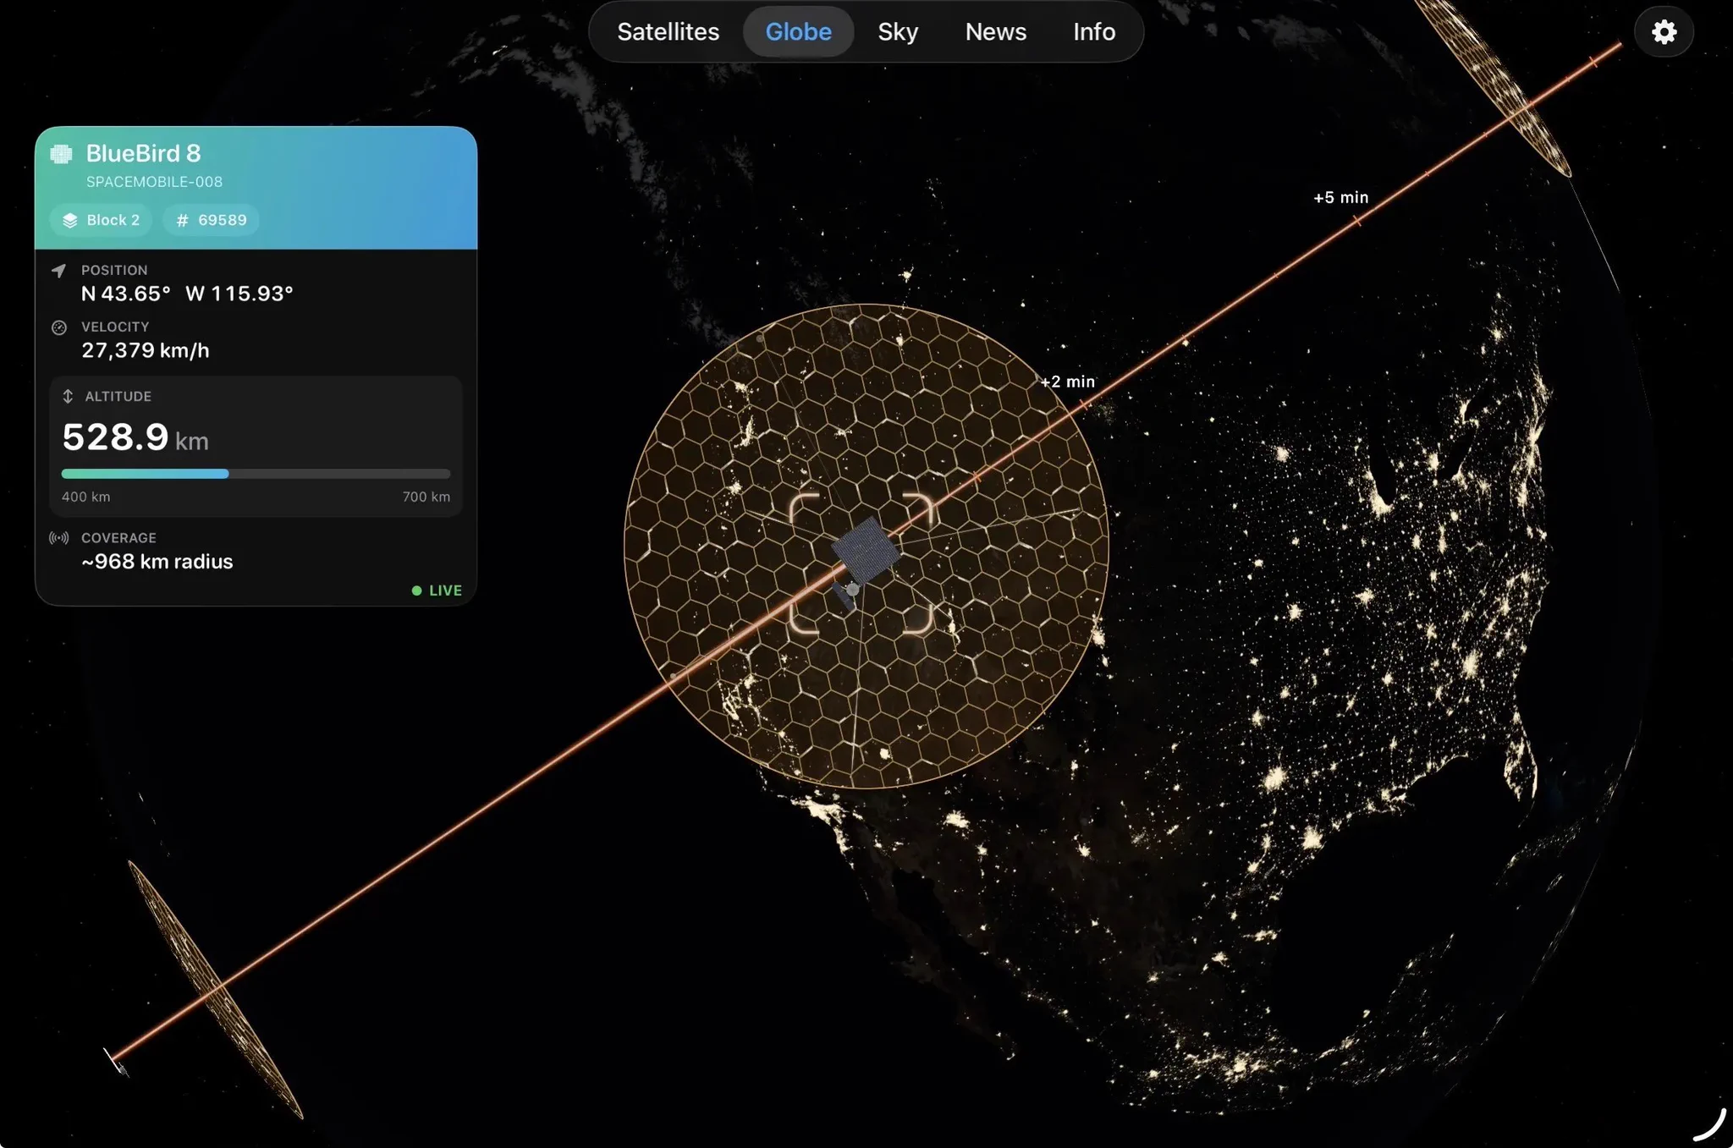Click the SPACEMOBILE-008 subtitle
This screenshot has height=1148, width=1733.
click(154, 182)
